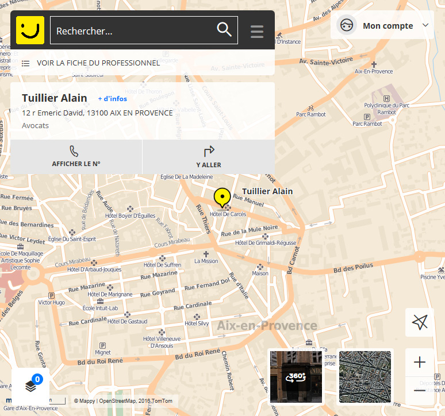445x416 pixels.
Task: Open the map layers stack icon
Action: tap(30, 386)
